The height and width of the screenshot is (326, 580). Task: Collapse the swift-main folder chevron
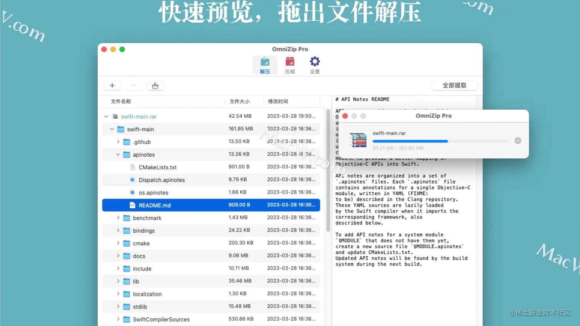112,129
